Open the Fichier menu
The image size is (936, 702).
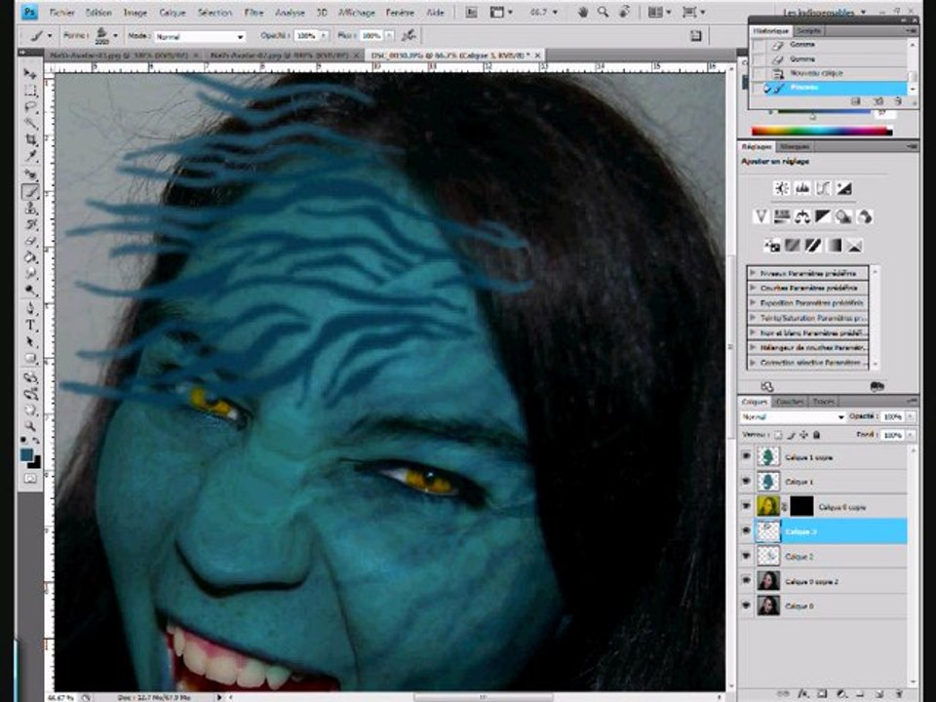[x=62, y=12]
